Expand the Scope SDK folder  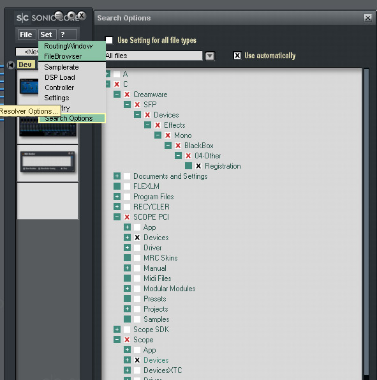117,330
